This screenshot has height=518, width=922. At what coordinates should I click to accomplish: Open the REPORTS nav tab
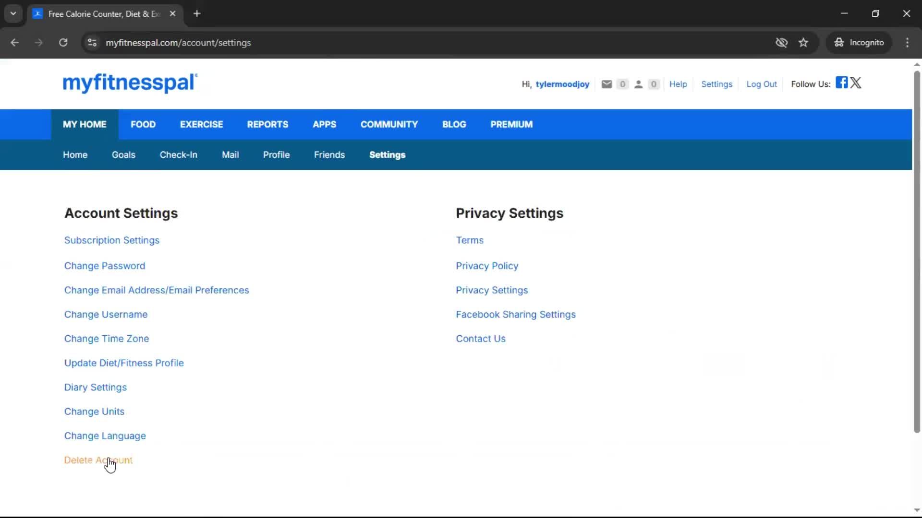[267, 124]
